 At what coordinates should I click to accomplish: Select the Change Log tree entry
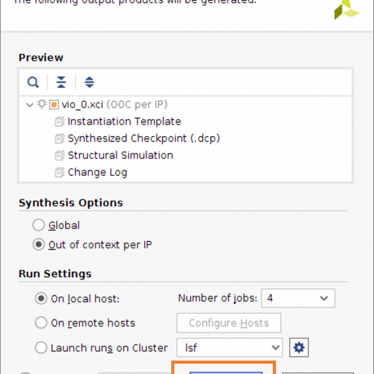97,172
